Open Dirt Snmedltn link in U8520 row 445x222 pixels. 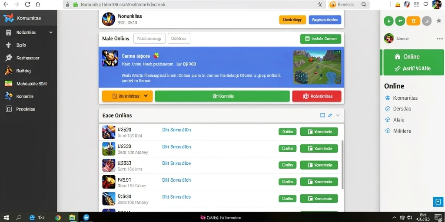(x=176, y=130)
